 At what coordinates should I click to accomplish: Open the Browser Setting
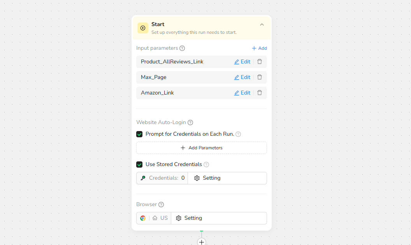pos(189,218)
